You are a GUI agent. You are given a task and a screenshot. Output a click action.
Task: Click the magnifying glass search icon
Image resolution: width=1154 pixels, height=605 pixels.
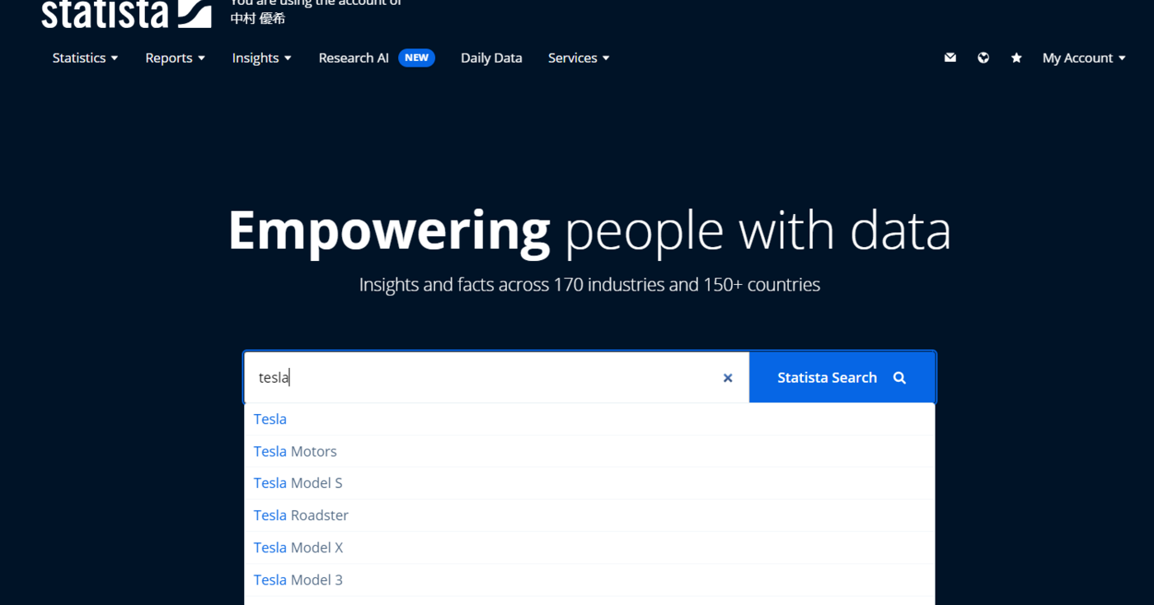click(x=899, y=378)
